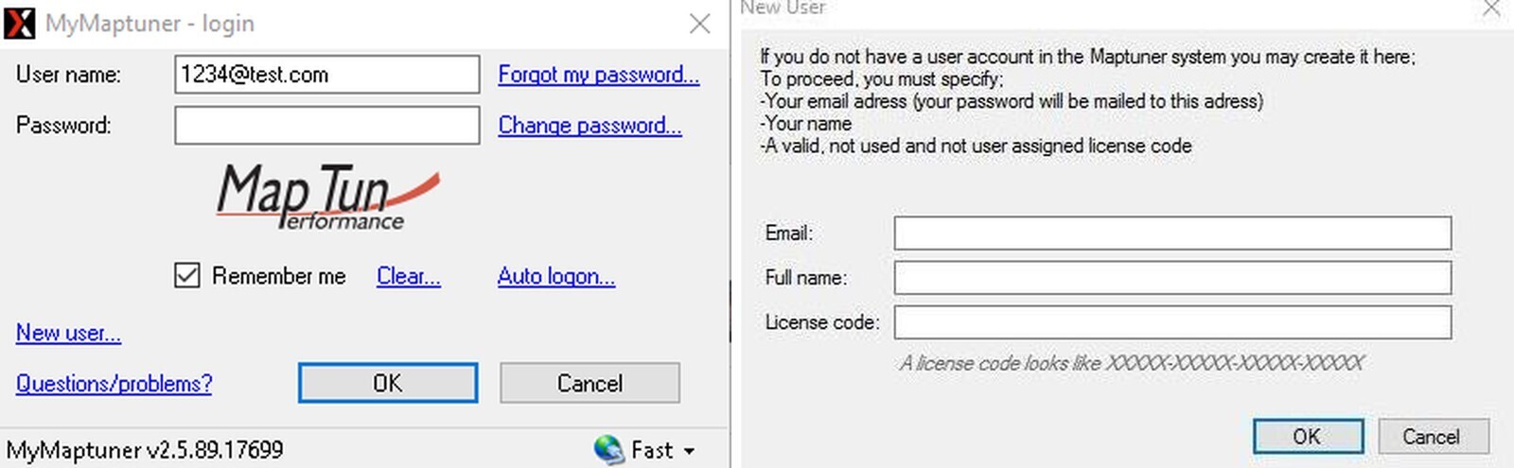The height and width of the screenshot is (468, 1514).
Task: Clear remembered login via Clear link
Action: point(409,276)
